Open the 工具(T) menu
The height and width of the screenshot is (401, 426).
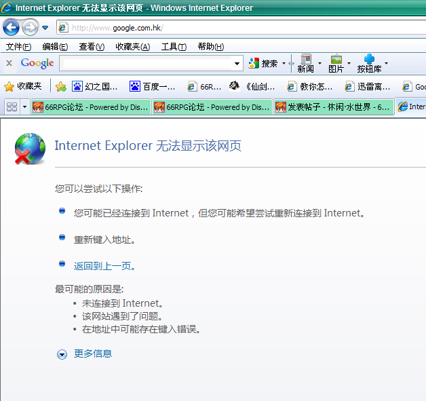[174, 47]
